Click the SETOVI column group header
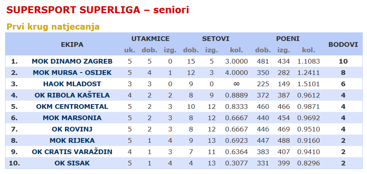The height and width of the screenshot is (174, 367). [216, 39]
